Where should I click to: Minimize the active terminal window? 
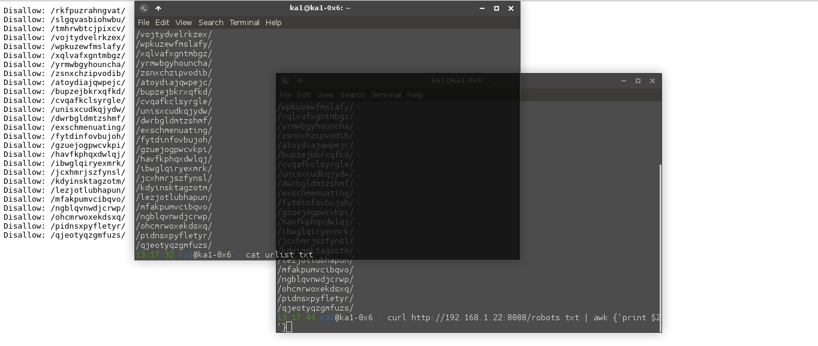pyautogui.click(x=482, y=8)
